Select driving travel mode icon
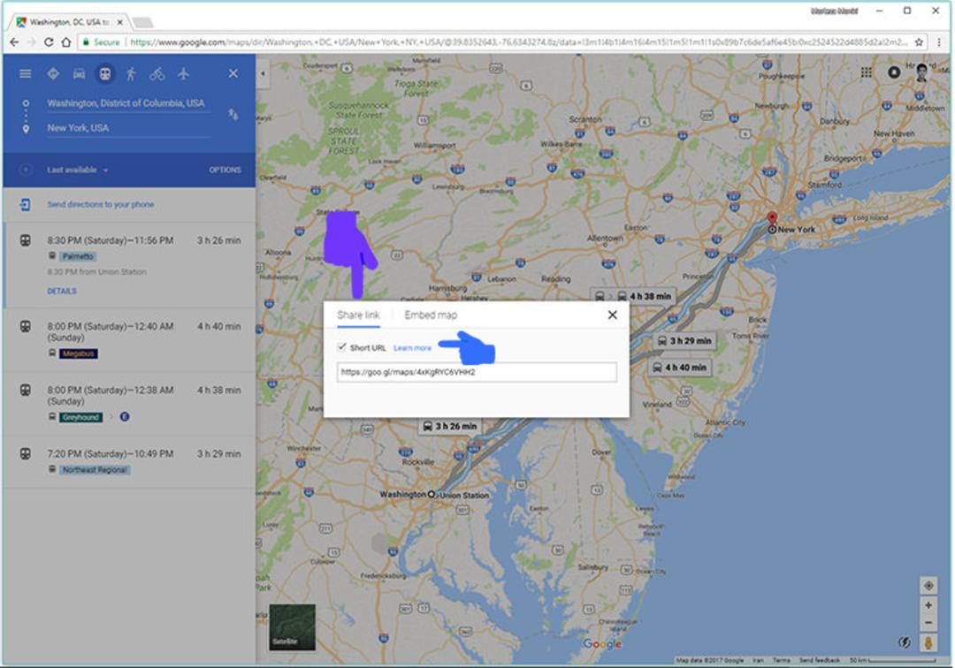The width and height of the screenshot is (955, 668). pos(80,73)
